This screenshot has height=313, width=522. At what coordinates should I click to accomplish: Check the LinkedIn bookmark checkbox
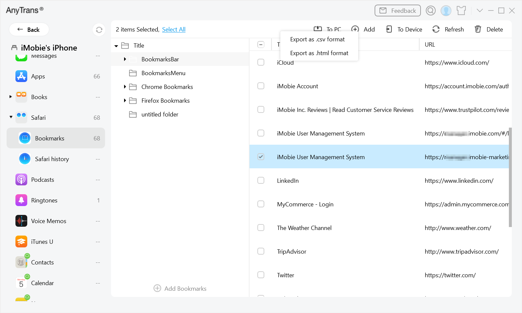[261, 180]
